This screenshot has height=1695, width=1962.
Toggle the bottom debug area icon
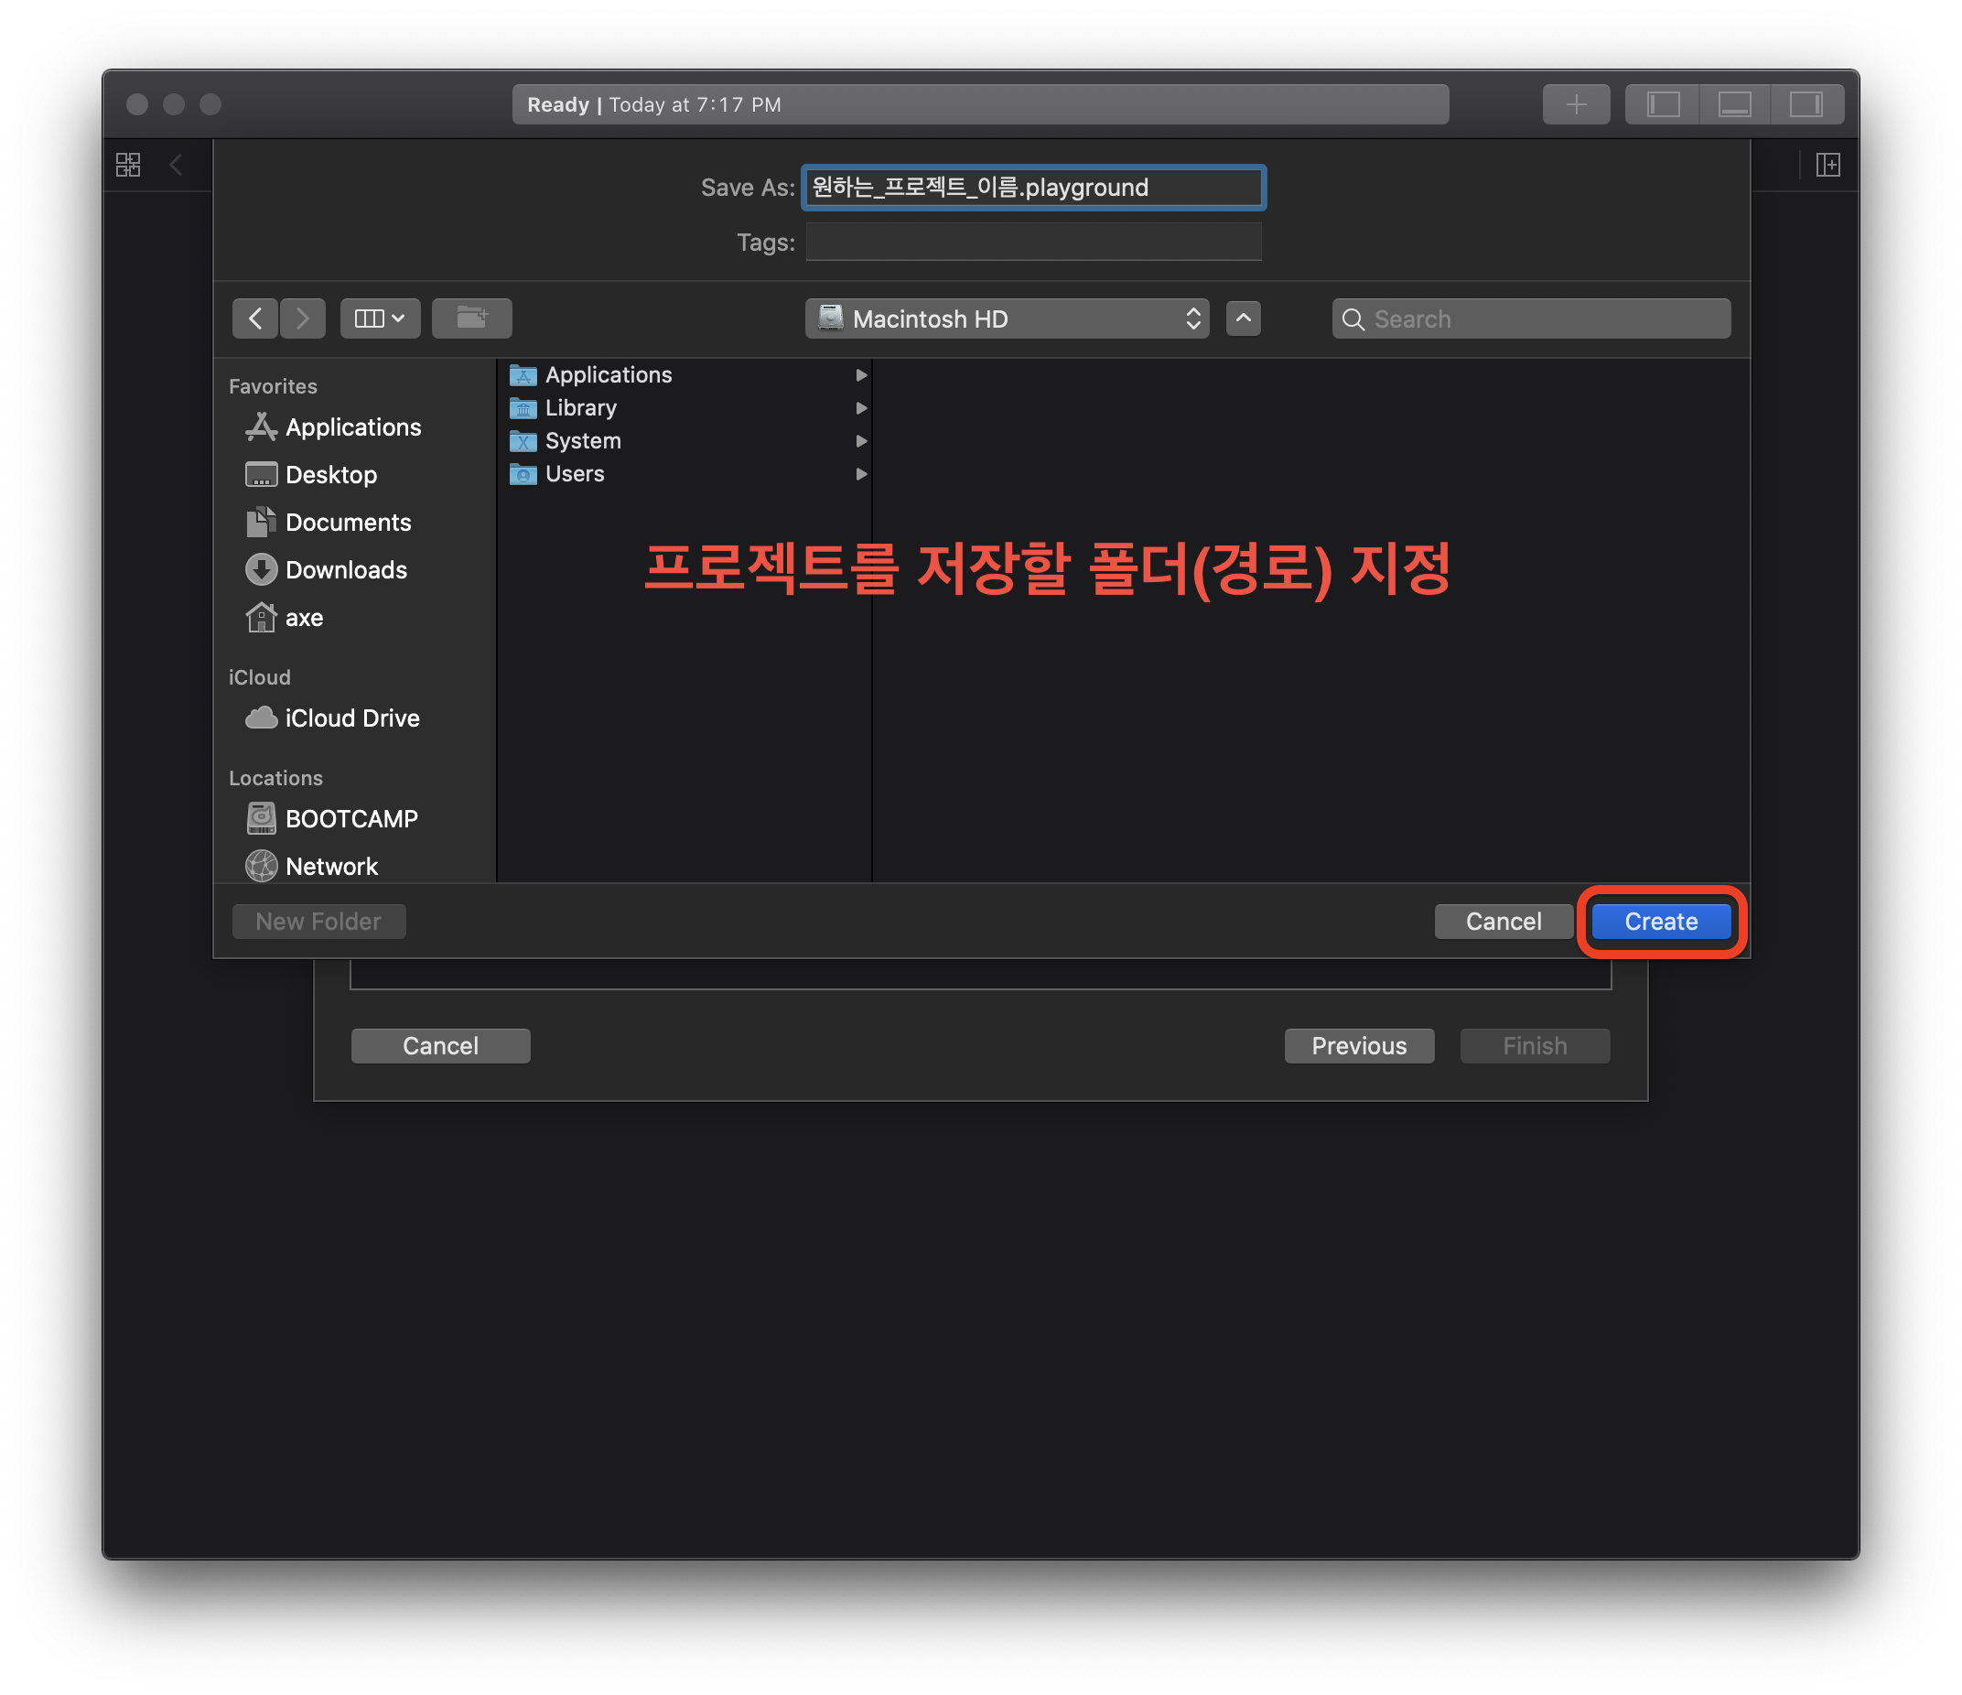tap(1734, 104)
